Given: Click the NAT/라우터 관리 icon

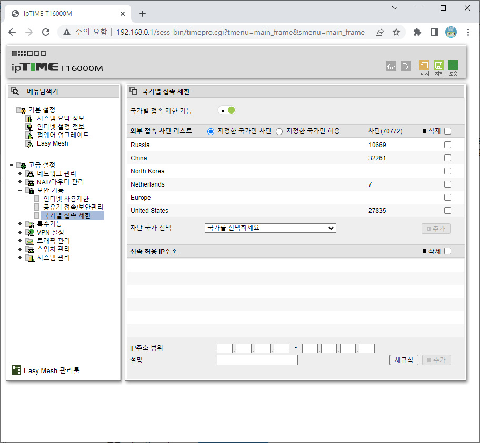Looking at the screenshot, I should click(x=29, y=182).
